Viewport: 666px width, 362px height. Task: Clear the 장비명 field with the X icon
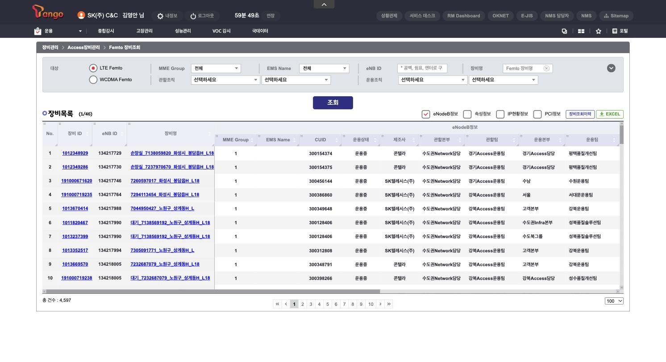point(546,68)
